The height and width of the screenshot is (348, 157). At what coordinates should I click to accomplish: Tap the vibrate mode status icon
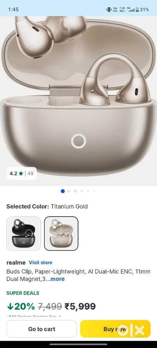tap(109, 9)
